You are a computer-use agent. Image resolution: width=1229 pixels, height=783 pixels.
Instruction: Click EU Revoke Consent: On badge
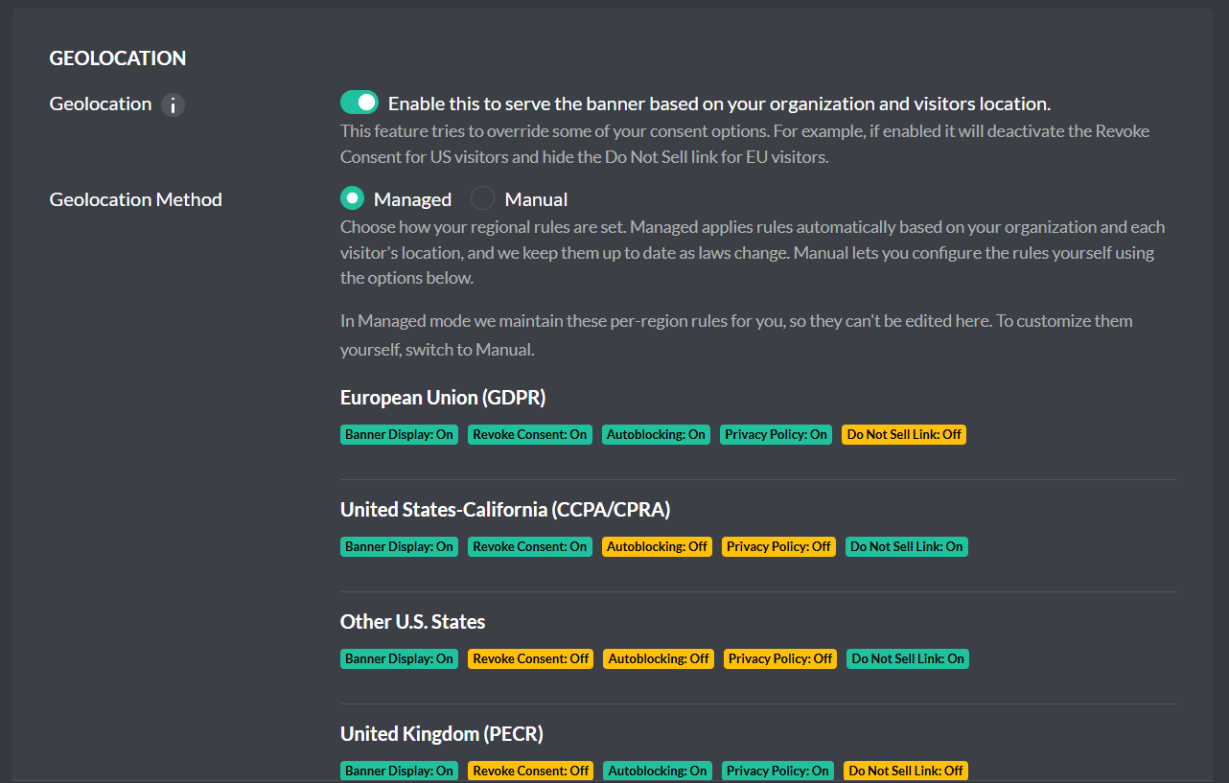click(x=529, y=434)
